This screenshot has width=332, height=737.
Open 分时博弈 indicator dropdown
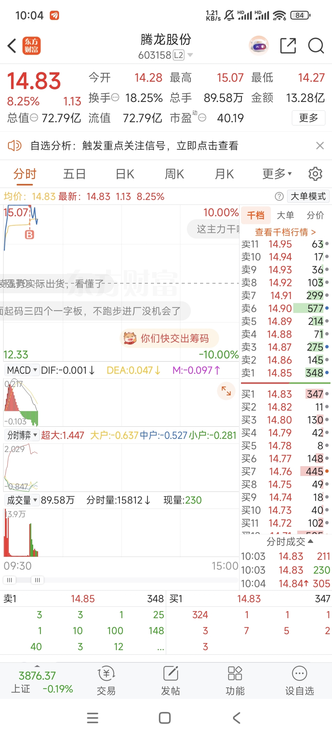(22, 435)
